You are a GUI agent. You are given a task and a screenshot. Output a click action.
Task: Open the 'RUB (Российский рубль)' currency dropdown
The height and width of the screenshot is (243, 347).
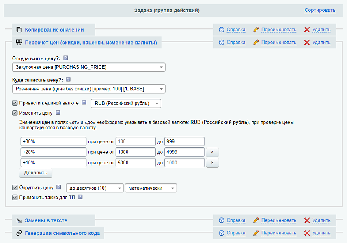point(126,103)
